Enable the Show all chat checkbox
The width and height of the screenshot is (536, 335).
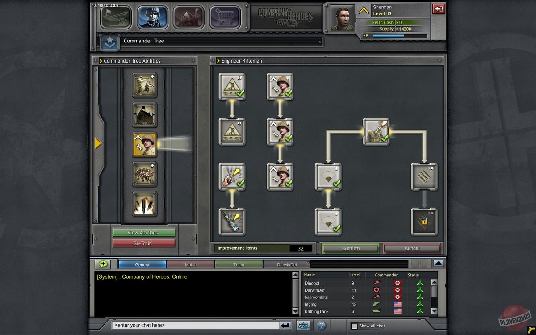(x=354, y=326)
